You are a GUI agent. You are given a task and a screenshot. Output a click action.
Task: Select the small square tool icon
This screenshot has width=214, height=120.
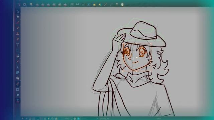(18, 67)
